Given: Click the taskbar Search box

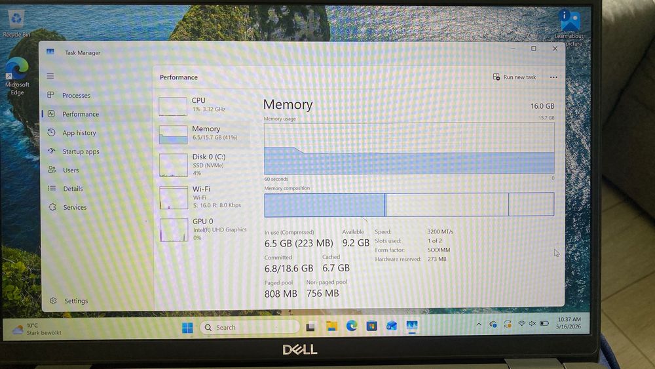Looking at the screenshot, I should coord(250,327).
